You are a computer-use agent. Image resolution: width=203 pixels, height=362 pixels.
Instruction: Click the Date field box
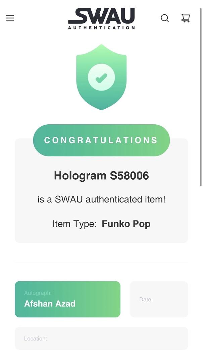(x=159, y=299)
